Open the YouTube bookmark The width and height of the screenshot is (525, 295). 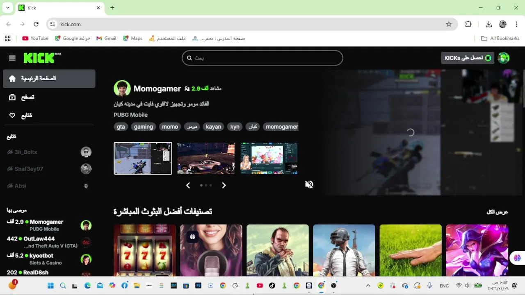click(35, 38)
